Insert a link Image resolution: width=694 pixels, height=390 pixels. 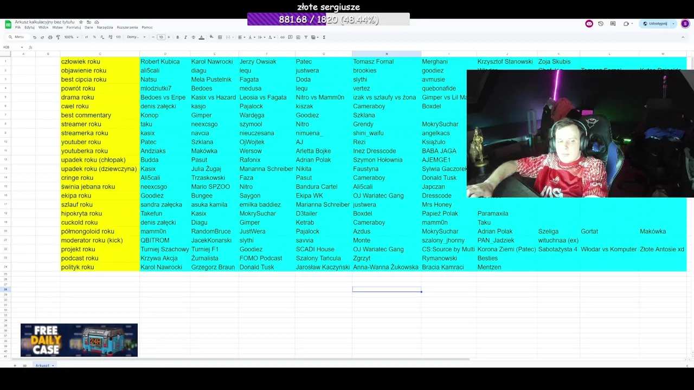point(282,37)
